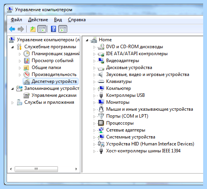Click the Shared Folders icon

click(26, 67)
